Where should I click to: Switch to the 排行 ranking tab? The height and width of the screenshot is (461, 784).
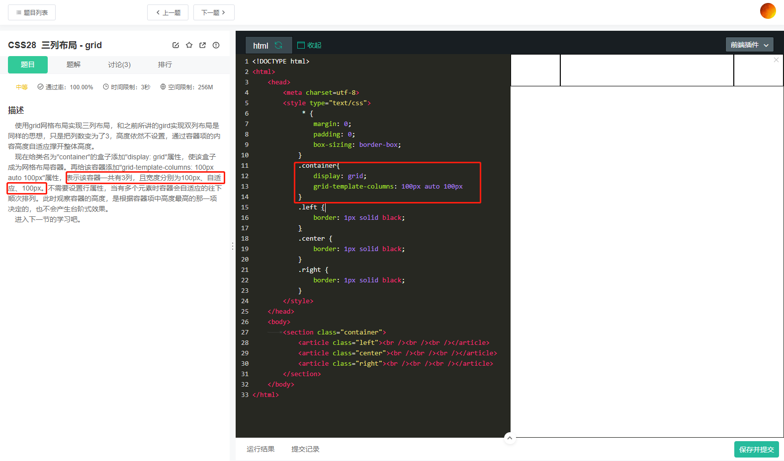(x=165, y=65)
